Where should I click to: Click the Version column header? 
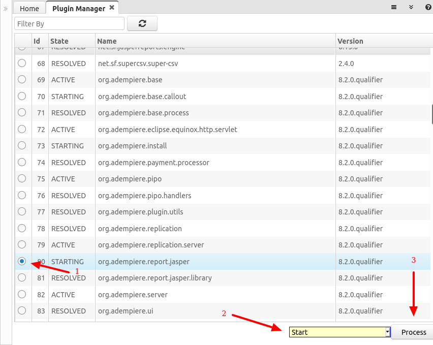[351, 41]
